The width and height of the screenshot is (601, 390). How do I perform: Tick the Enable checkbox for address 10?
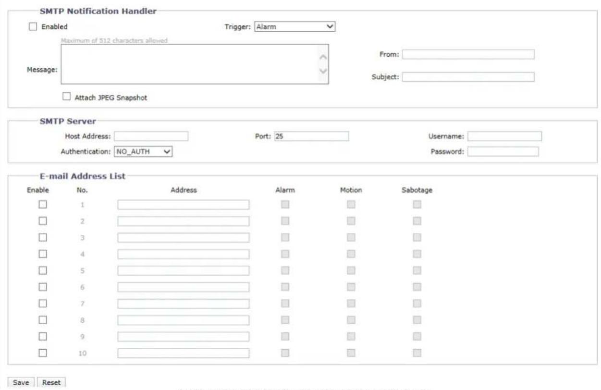pyautogui.click(x=43, y=353)
